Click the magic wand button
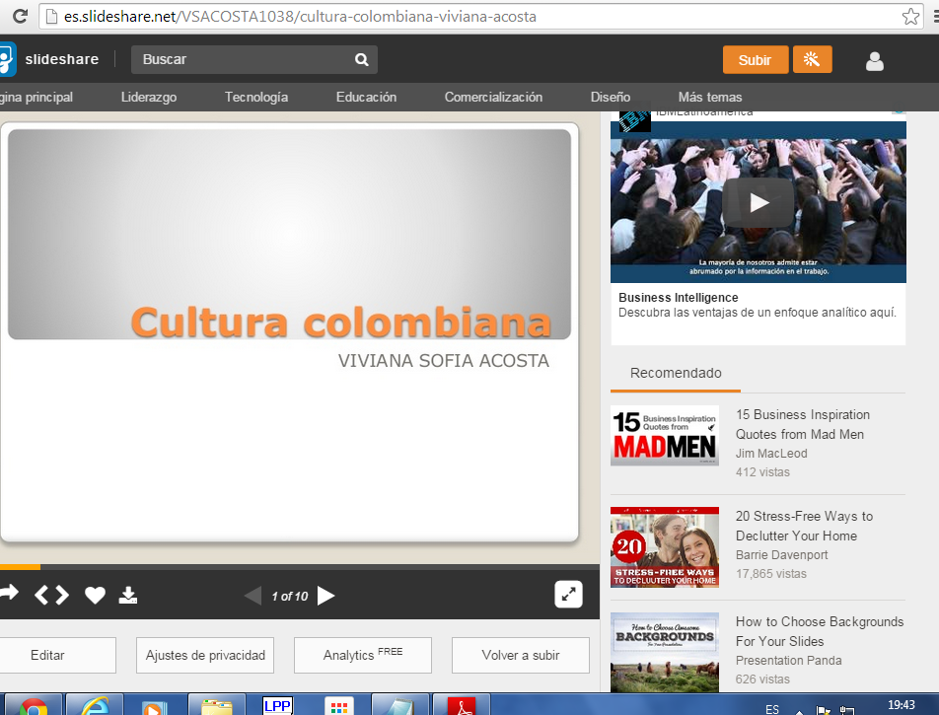The width and height of the screenshot is (939, 715). (812, 59)
